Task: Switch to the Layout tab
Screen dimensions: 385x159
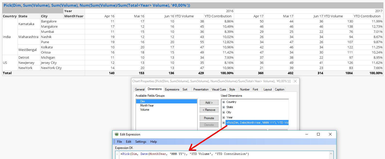Action: (268, 89)
